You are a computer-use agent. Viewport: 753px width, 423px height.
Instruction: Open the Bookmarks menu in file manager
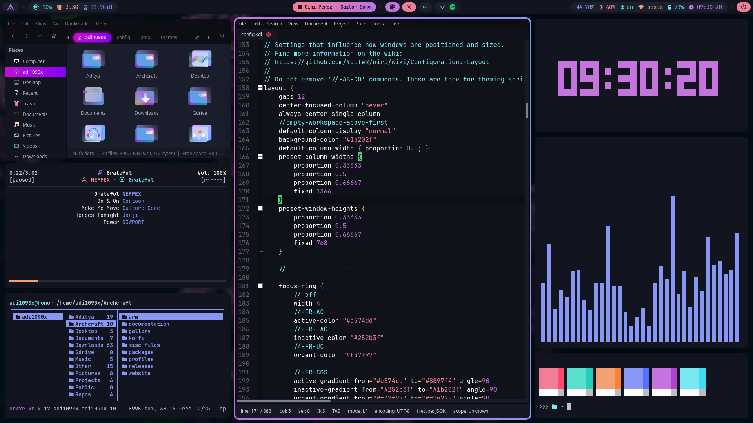pos(77,23)
